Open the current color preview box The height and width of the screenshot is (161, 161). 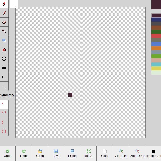[156, 5]
